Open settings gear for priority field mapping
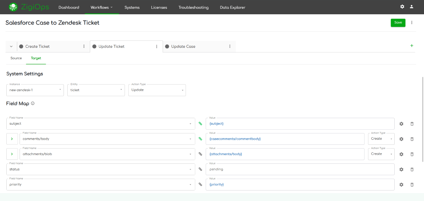The image size is (424, 201). tap(401, 185)
